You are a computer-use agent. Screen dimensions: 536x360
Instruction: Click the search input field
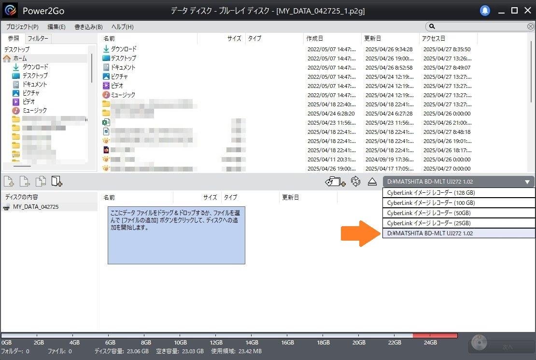point(480,27)
